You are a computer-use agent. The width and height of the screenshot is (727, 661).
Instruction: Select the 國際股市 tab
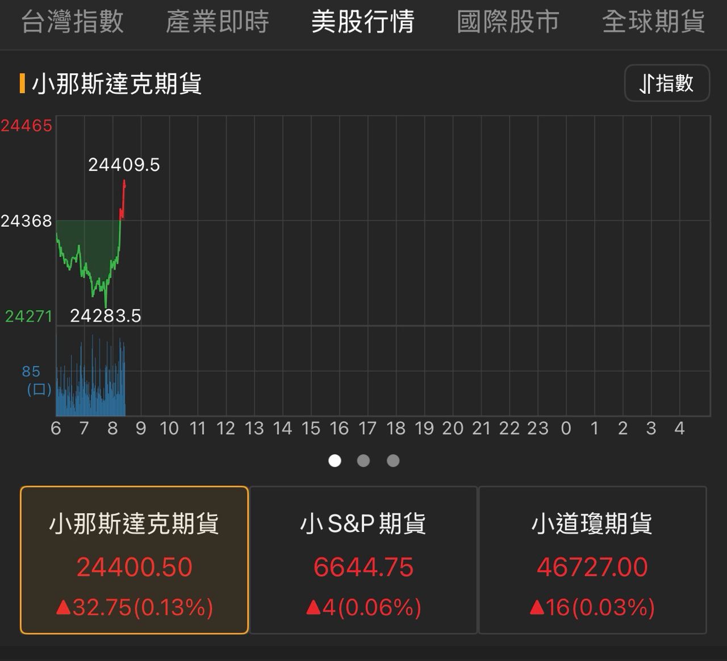point(508,22)
